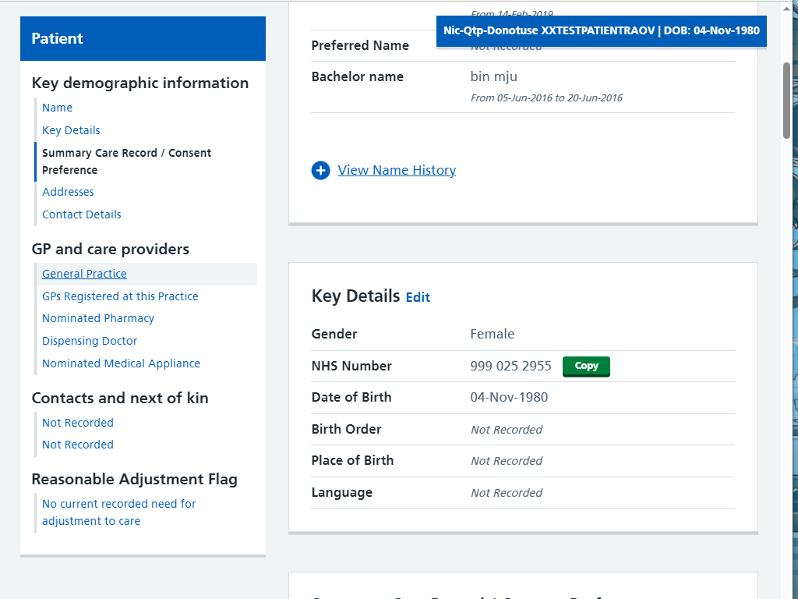Viewport: 798px width, 599px height.
Task: Click the Bachelor name value bin mju
Action: [x=493, y=76]
